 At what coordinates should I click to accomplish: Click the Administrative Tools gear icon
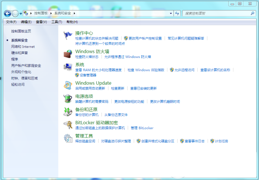coord(68,138)
